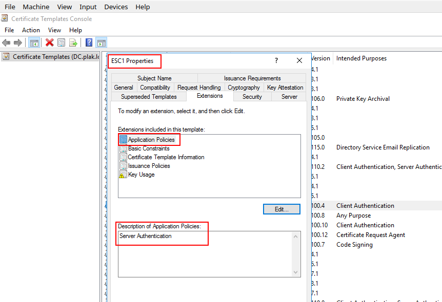Click the Forward arrow toolbar icon
This screenshot has width=442, height=302.
click(x=18, y=43)
